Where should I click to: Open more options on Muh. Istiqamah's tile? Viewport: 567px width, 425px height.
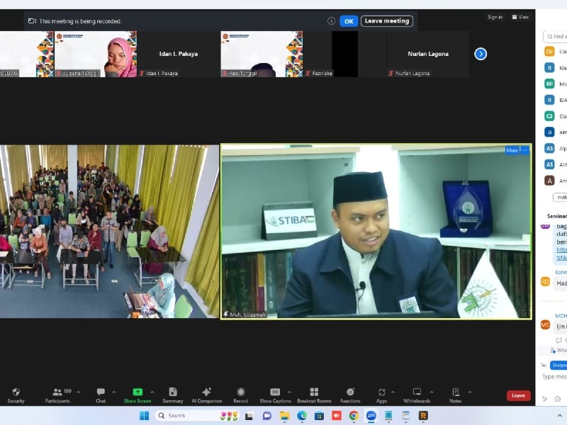pos(524,150)
